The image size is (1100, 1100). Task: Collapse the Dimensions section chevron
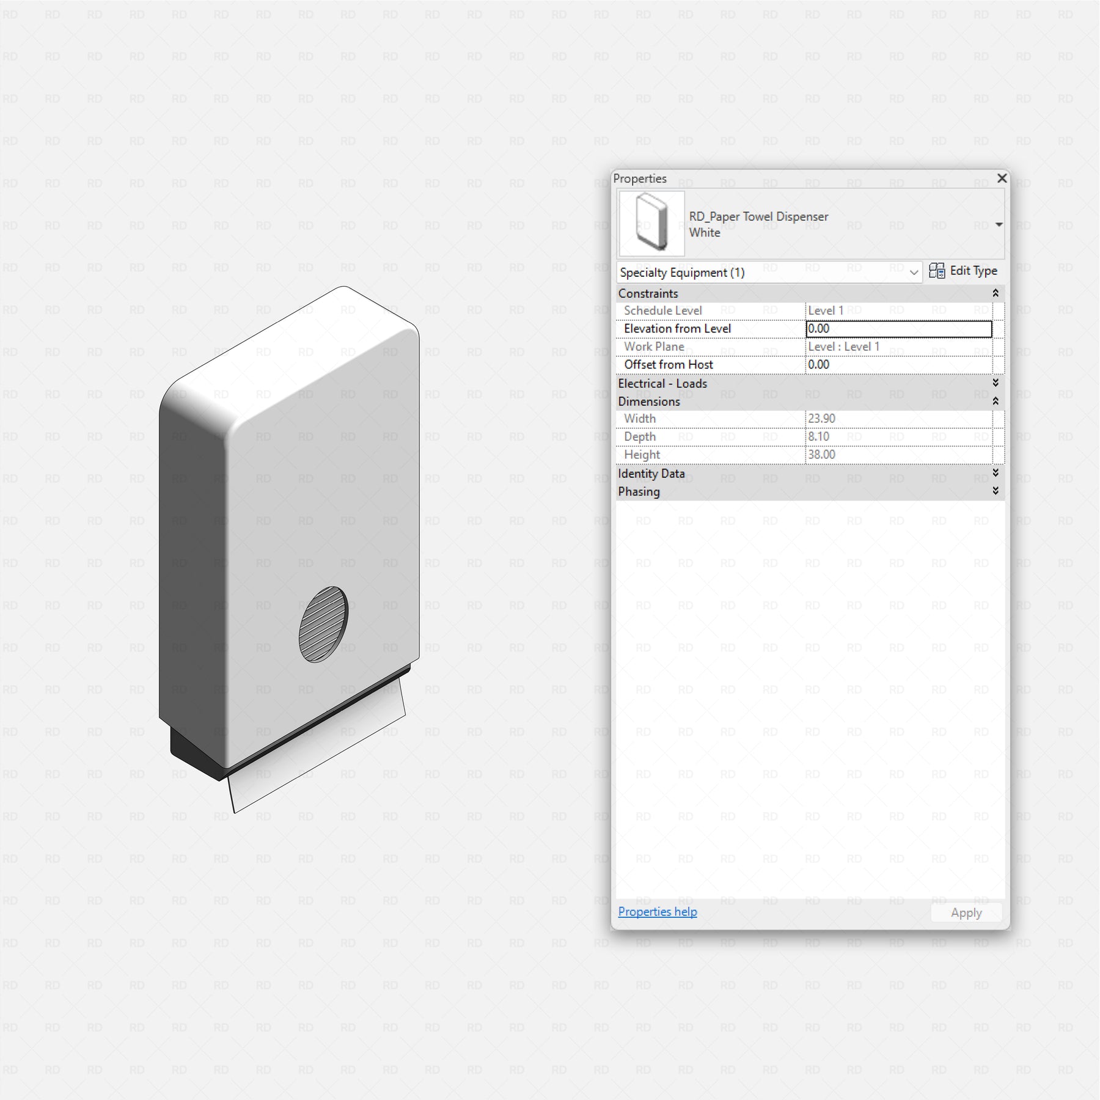tap(996, 402)
